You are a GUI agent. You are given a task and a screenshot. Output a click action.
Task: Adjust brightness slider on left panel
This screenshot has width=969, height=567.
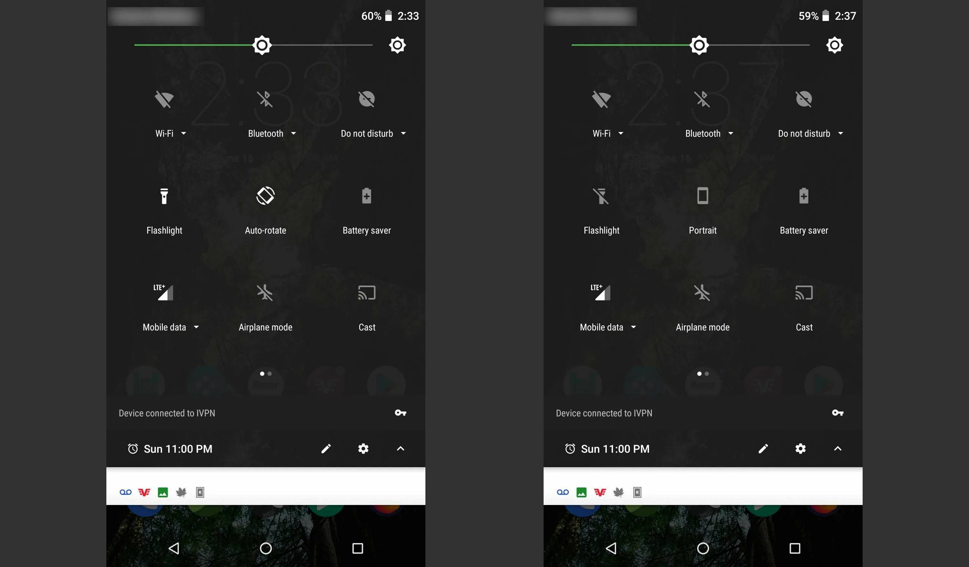pyautogui.click(x=261, y=45)
